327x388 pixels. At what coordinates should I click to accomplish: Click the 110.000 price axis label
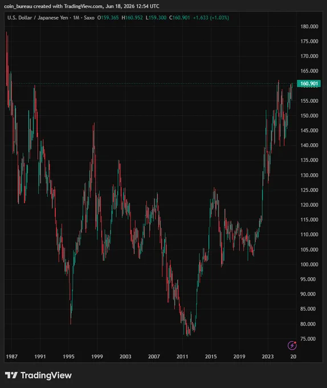tap(309, 235)
